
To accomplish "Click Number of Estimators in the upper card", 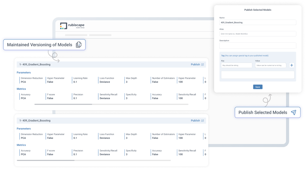I will pos(163,80).
